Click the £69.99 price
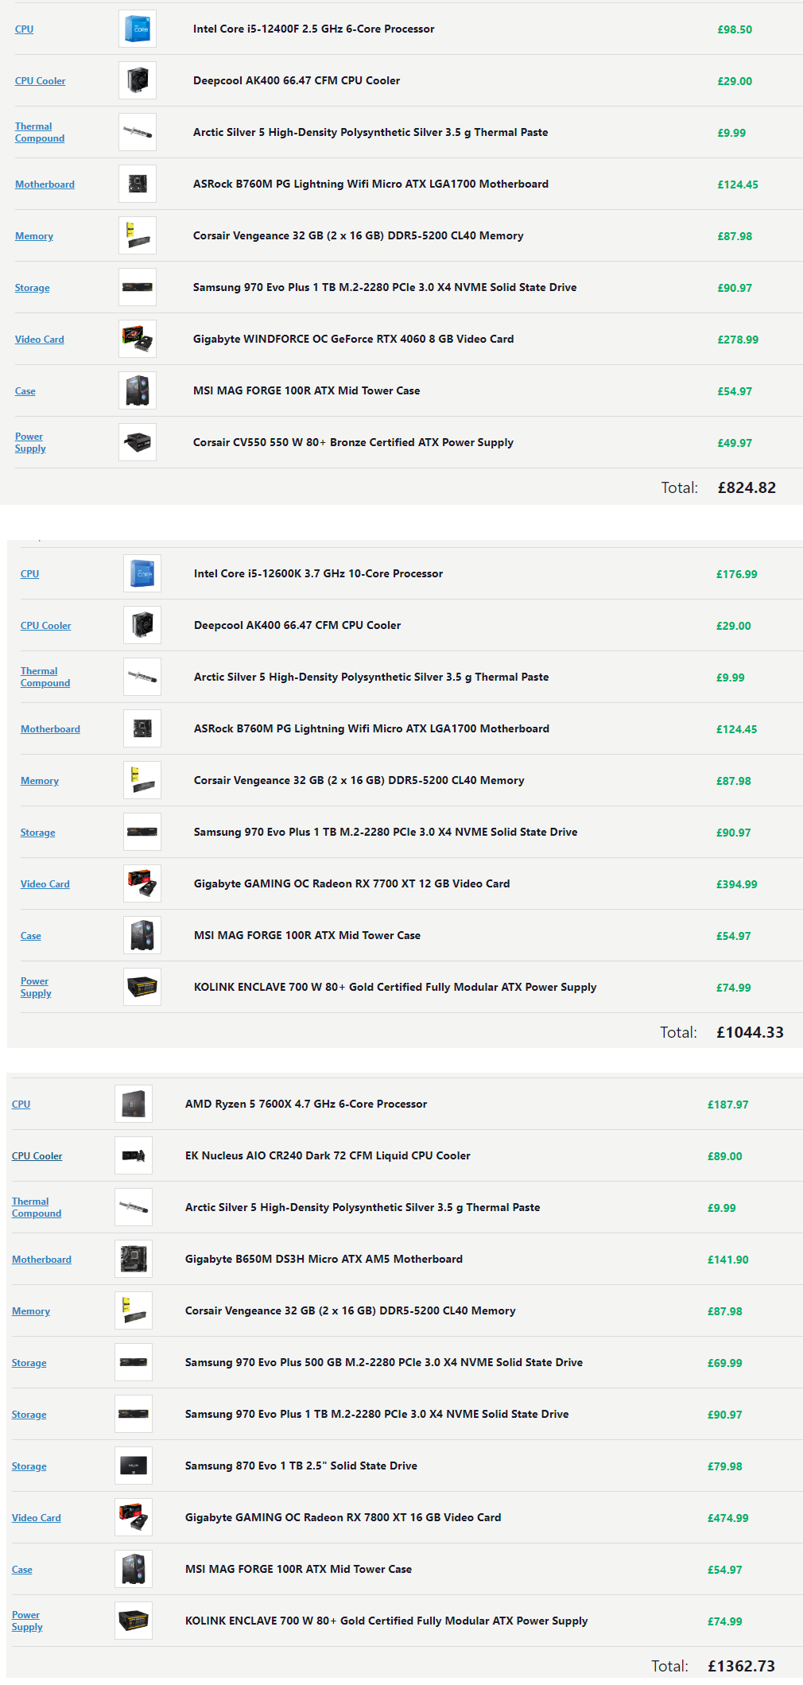The image size is (803, 1685). click(724, 1363)
